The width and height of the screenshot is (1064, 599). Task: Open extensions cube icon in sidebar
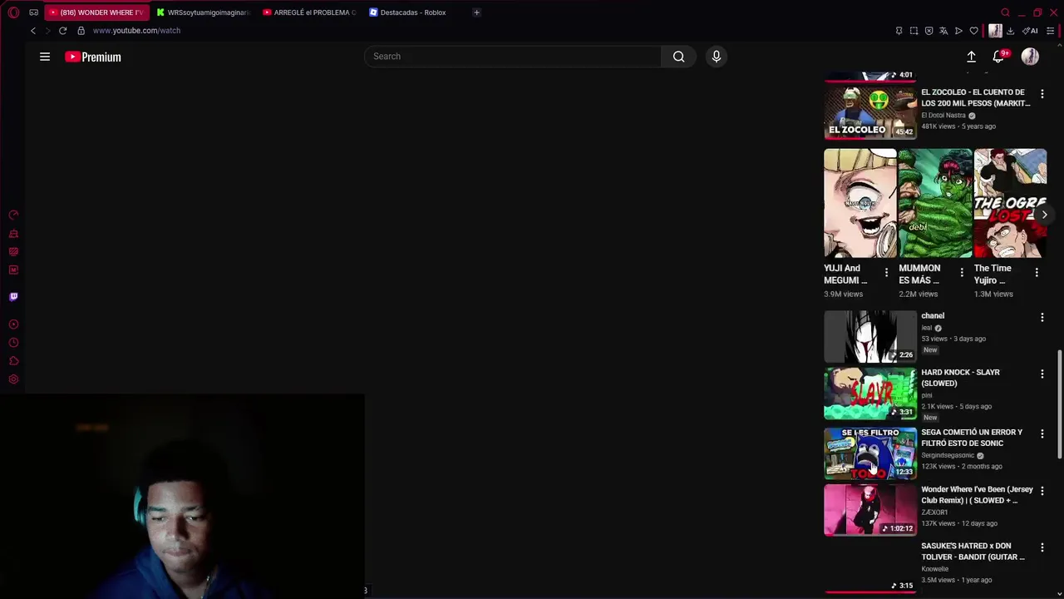point(13,361)
